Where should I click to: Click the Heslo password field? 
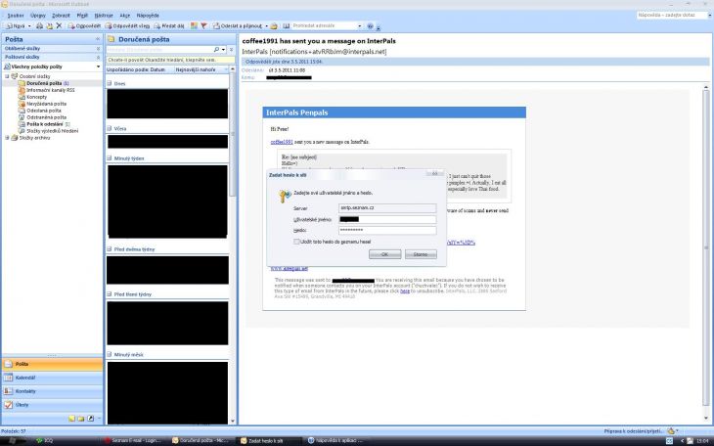[x=387, y=231]
